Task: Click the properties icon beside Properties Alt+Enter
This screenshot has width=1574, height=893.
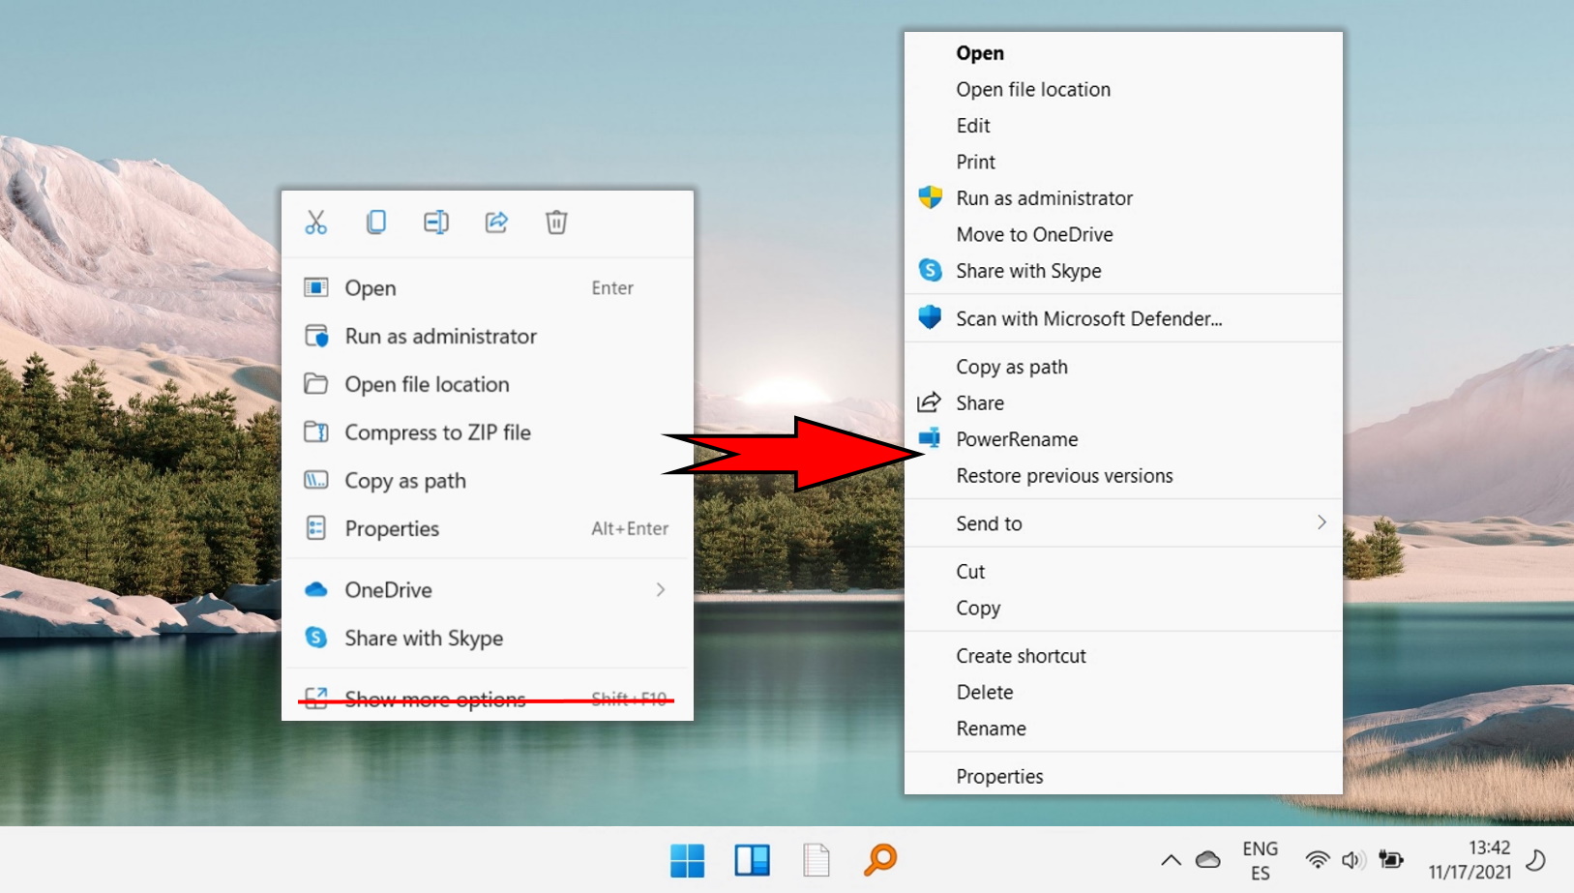Action: click(x=315, y=528)
